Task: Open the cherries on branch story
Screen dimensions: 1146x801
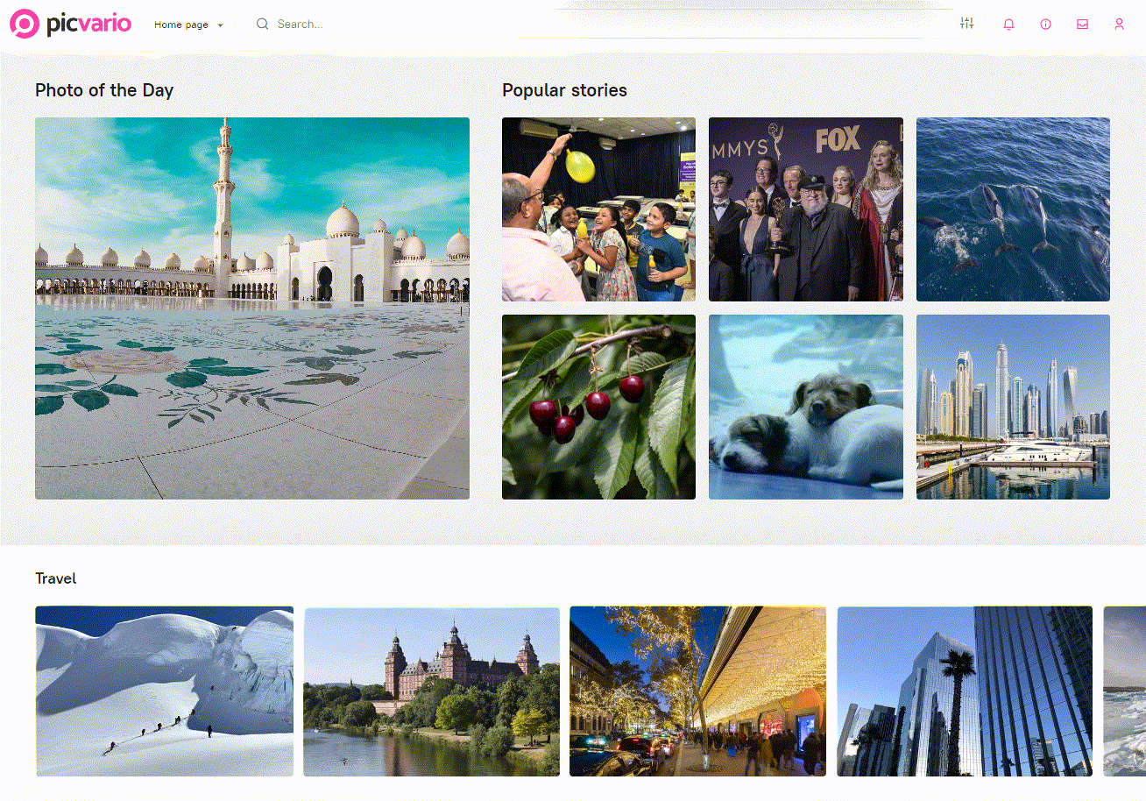Action: (x=598, y=408)
